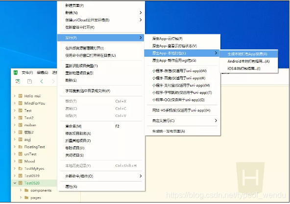Go back with the left arrow toolbar icon
This screenshot has height=204, width=290.
(x=42, y=81)
